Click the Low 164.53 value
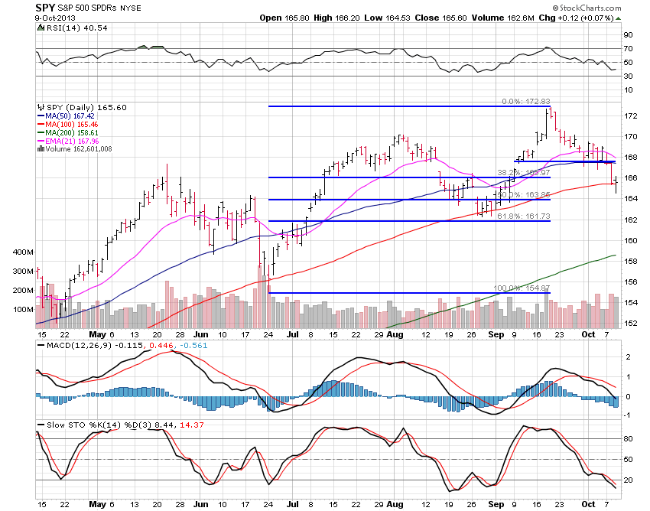Image resolution: width=650 pixels, height=511 pixels. tap(387, 18)
